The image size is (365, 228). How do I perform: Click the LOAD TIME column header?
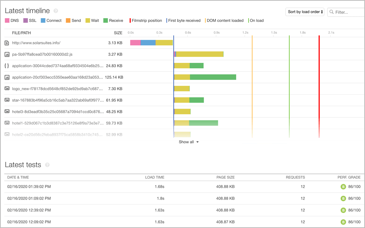click(155, 177)
